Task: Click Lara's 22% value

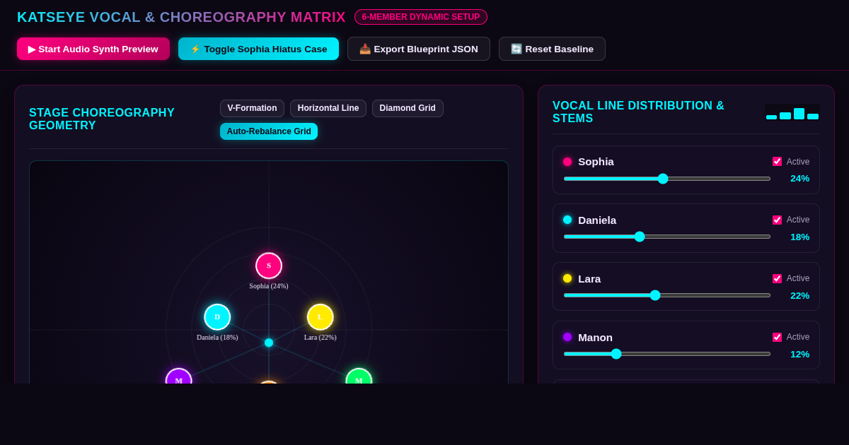Action: click(799, 296)
